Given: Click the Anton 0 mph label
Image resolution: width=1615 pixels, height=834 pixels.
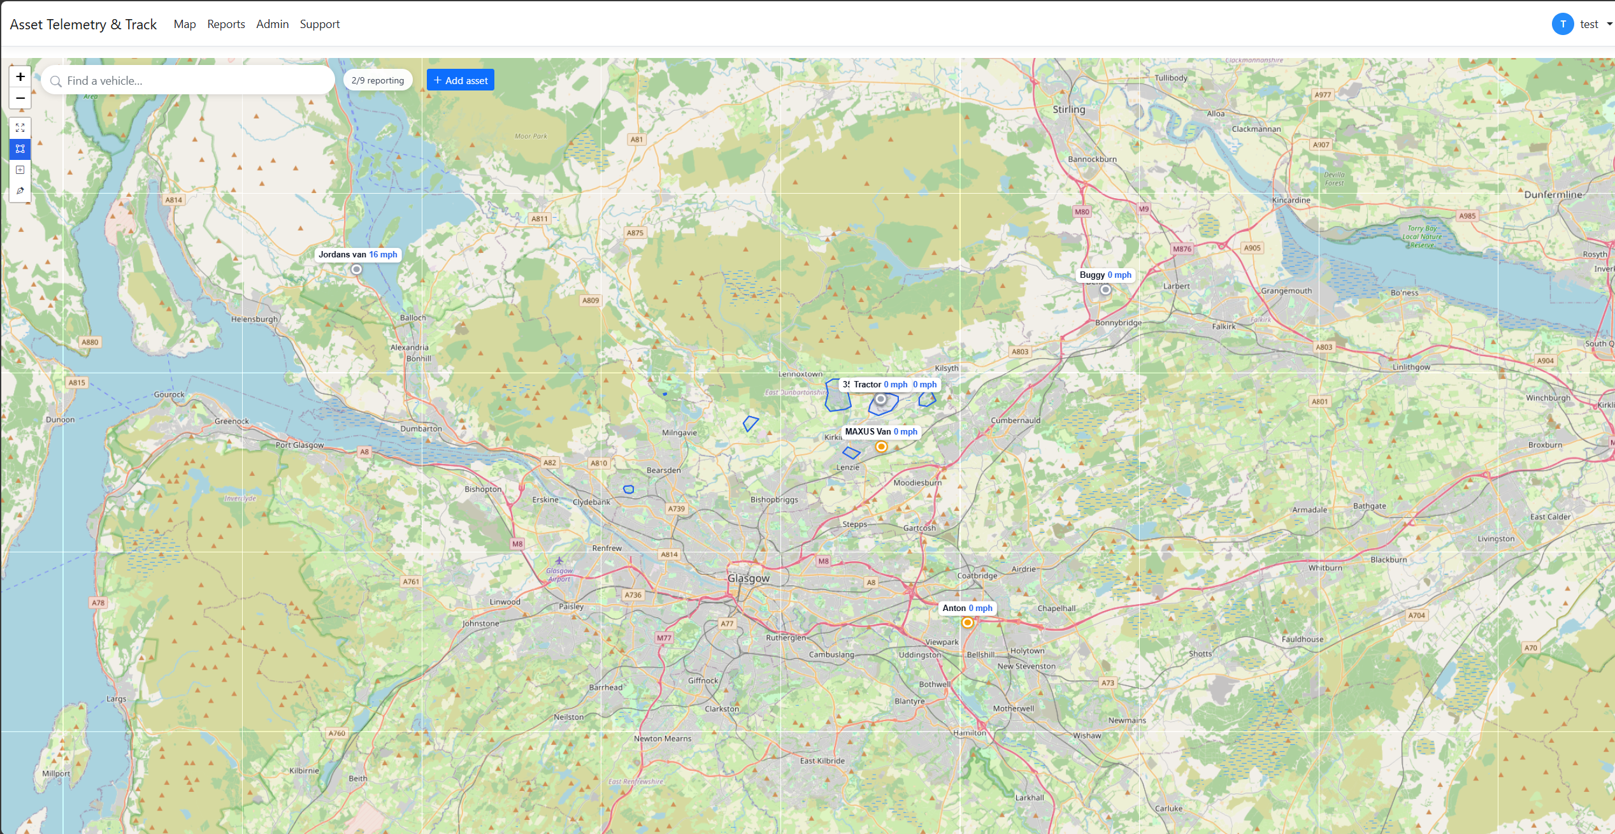Looking at the screenshot, I should click(x=968, y=608).
